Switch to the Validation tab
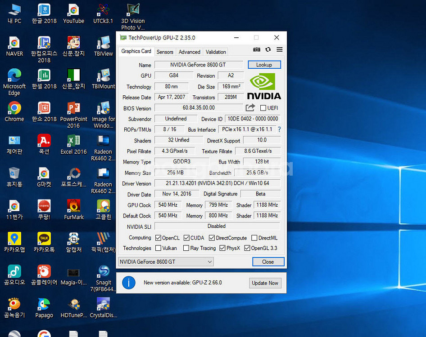This screenshot has width=426, height=337. 216,52
